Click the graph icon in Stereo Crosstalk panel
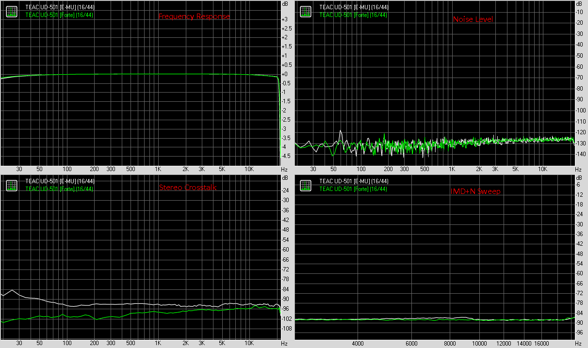588x348 pixels. click(12, 185)
